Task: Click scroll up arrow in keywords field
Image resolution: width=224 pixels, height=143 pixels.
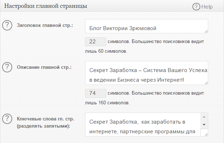Action: tap(204, 117)
